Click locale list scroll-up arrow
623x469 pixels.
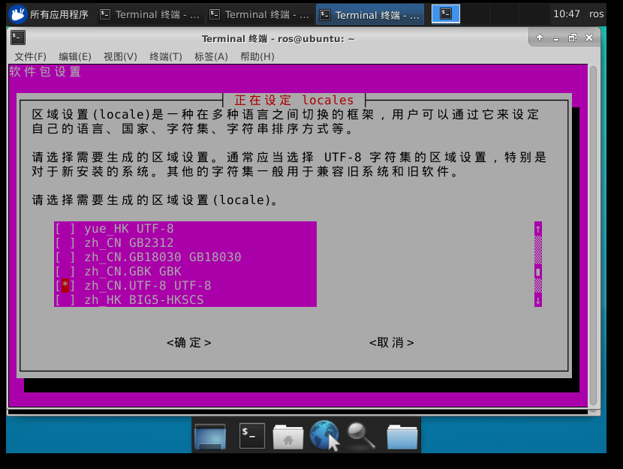[x=538, y=229]
